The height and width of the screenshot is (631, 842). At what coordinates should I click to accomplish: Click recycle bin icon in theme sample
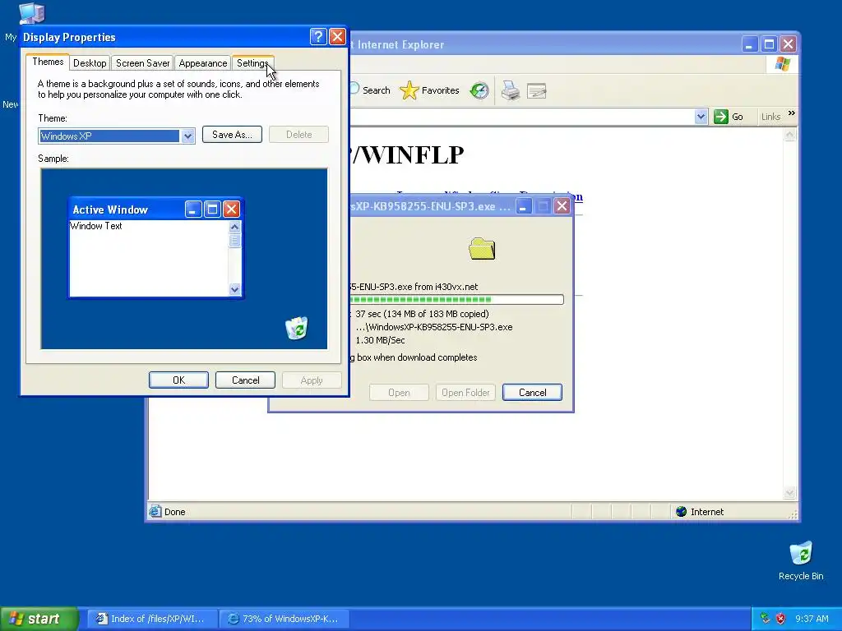click(296, 328)
